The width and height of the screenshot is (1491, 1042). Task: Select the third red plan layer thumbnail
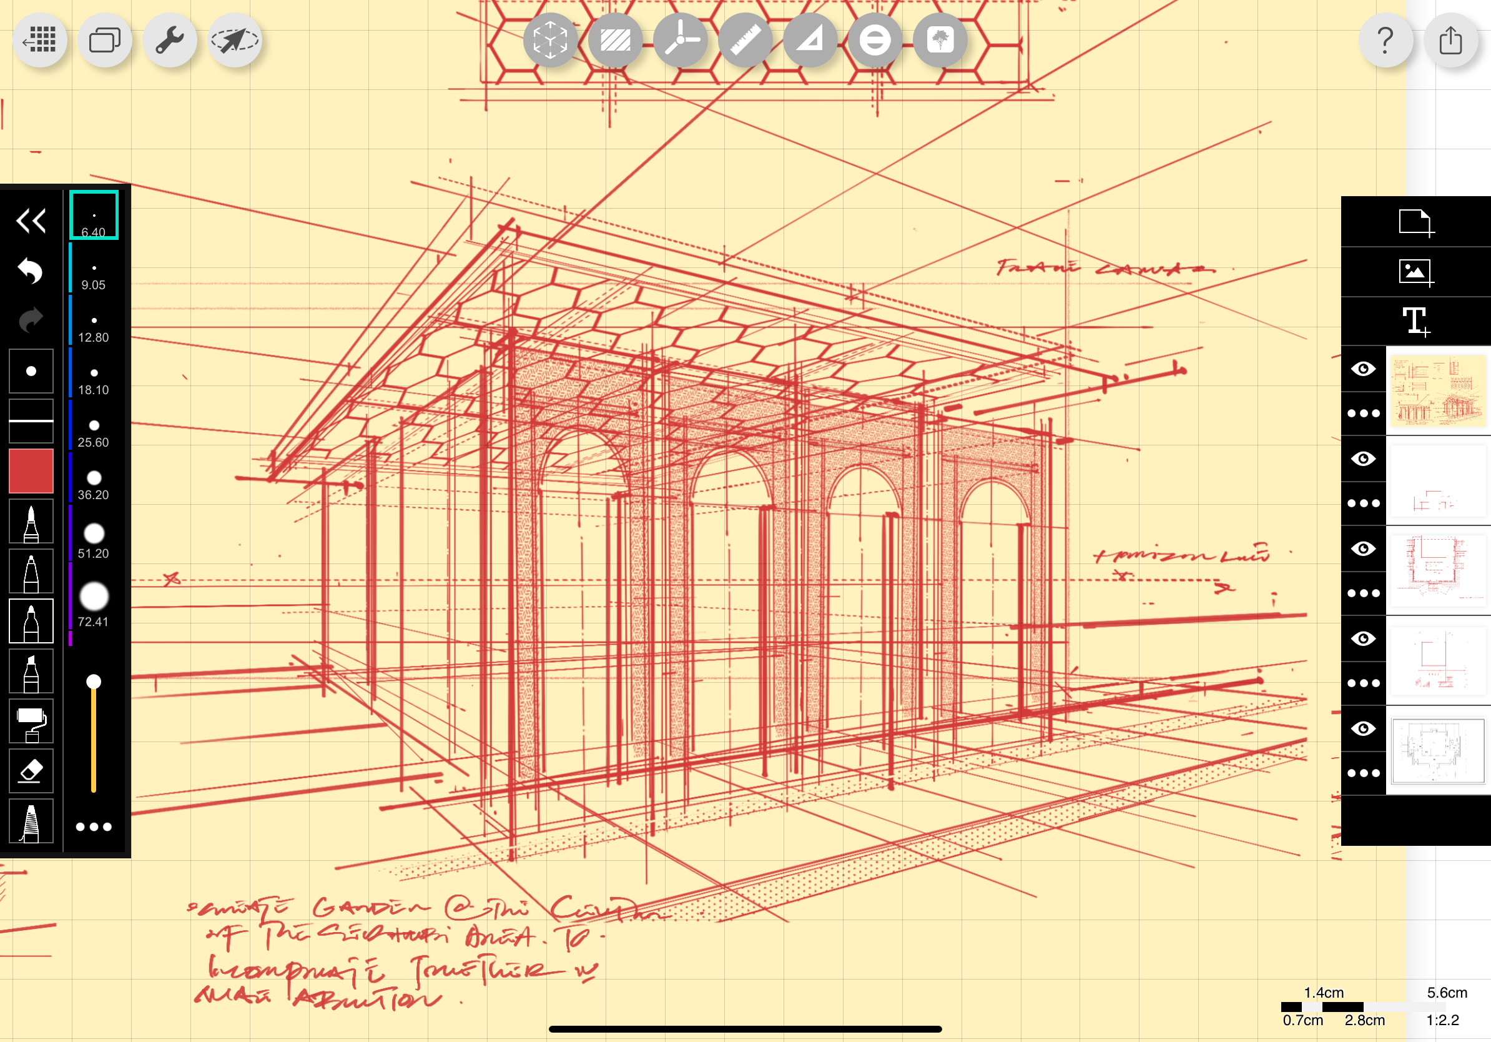(1438, 570)
